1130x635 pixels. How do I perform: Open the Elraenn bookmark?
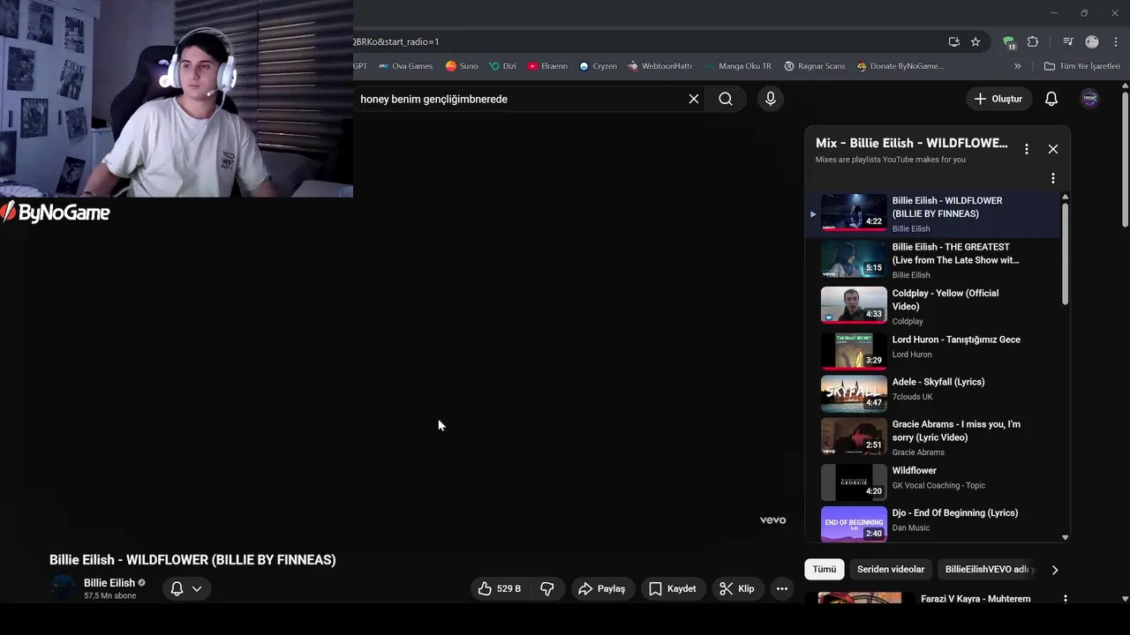[547, 66]
